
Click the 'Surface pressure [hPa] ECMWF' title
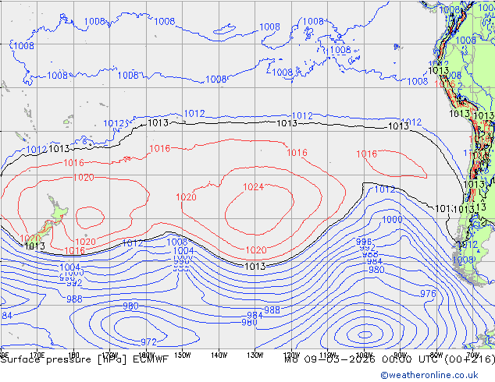[x=84, y=359]
